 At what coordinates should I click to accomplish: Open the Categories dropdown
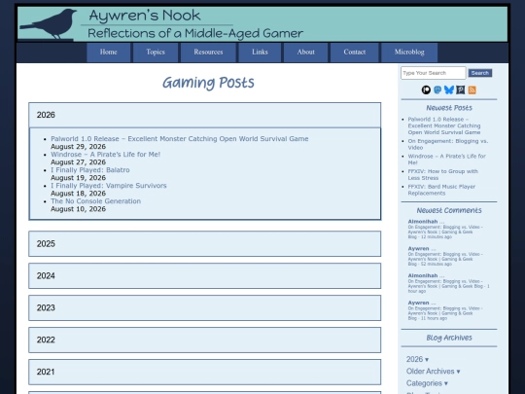tap(427, 383)
